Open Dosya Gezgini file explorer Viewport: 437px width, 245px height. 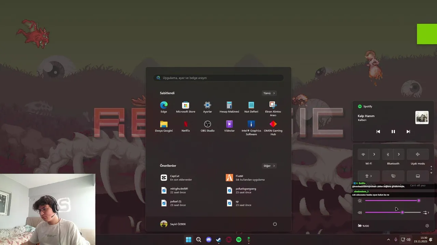coord(164,126)
